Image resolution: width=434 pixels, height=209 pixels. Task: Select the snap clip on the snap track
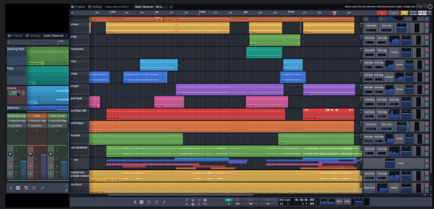tap(275, 40)
